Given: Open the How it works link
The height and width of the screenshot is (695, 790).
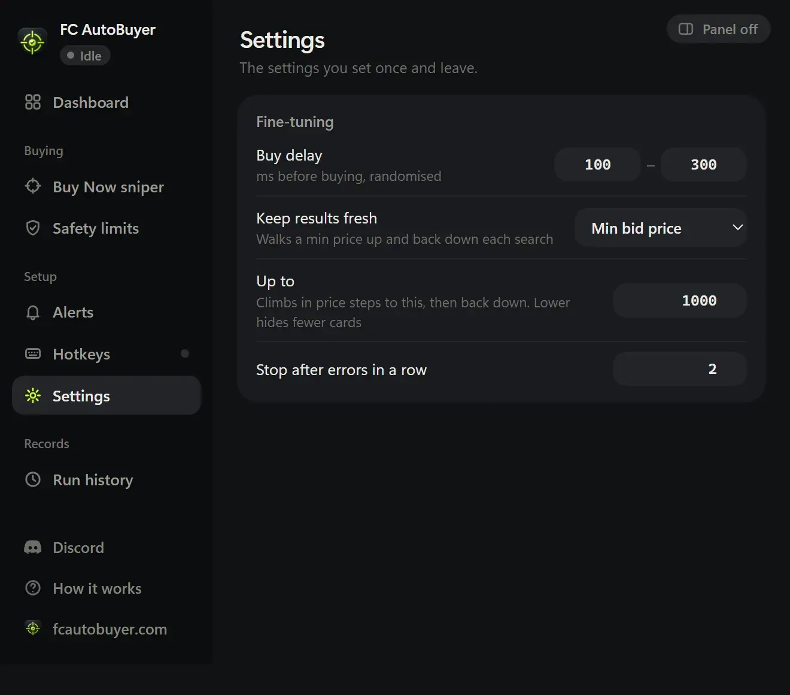Looking at the screenshot, I should (x=107, y=588).
